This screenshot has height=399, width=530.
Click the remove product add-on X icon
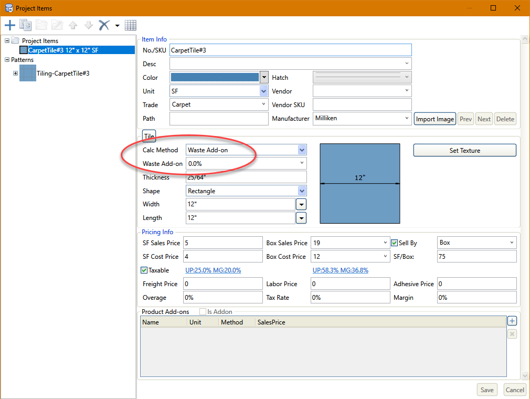coord(512,334)
